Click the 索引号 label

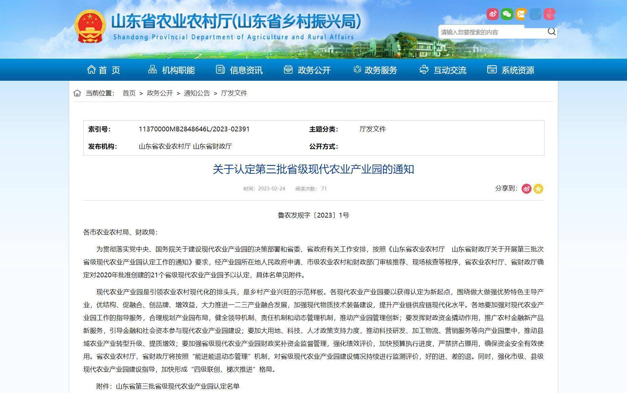point(99,129)
